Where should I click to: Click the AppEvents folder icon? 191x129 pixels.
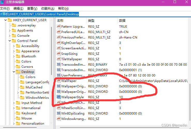tap(14, 31)
